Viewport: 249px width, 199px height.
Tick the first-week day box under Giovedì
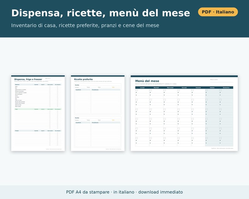pos(179,90)
